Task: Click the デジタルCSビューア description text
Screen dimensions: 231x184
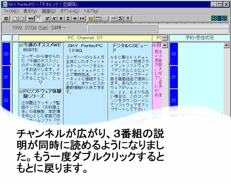Action: (129, 83)
